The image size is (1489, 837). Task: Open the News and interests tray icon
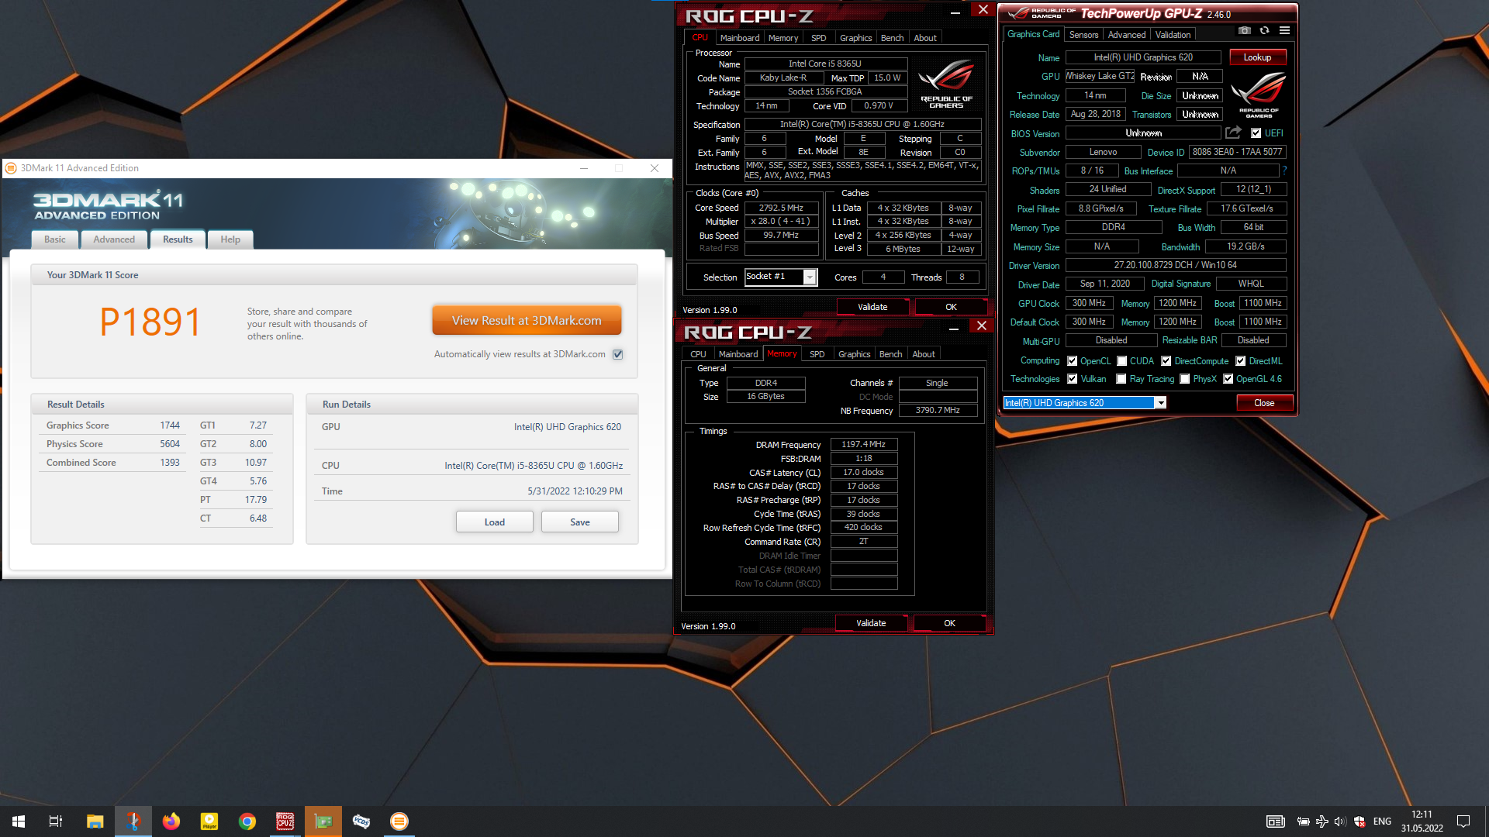click(1275, 821)
